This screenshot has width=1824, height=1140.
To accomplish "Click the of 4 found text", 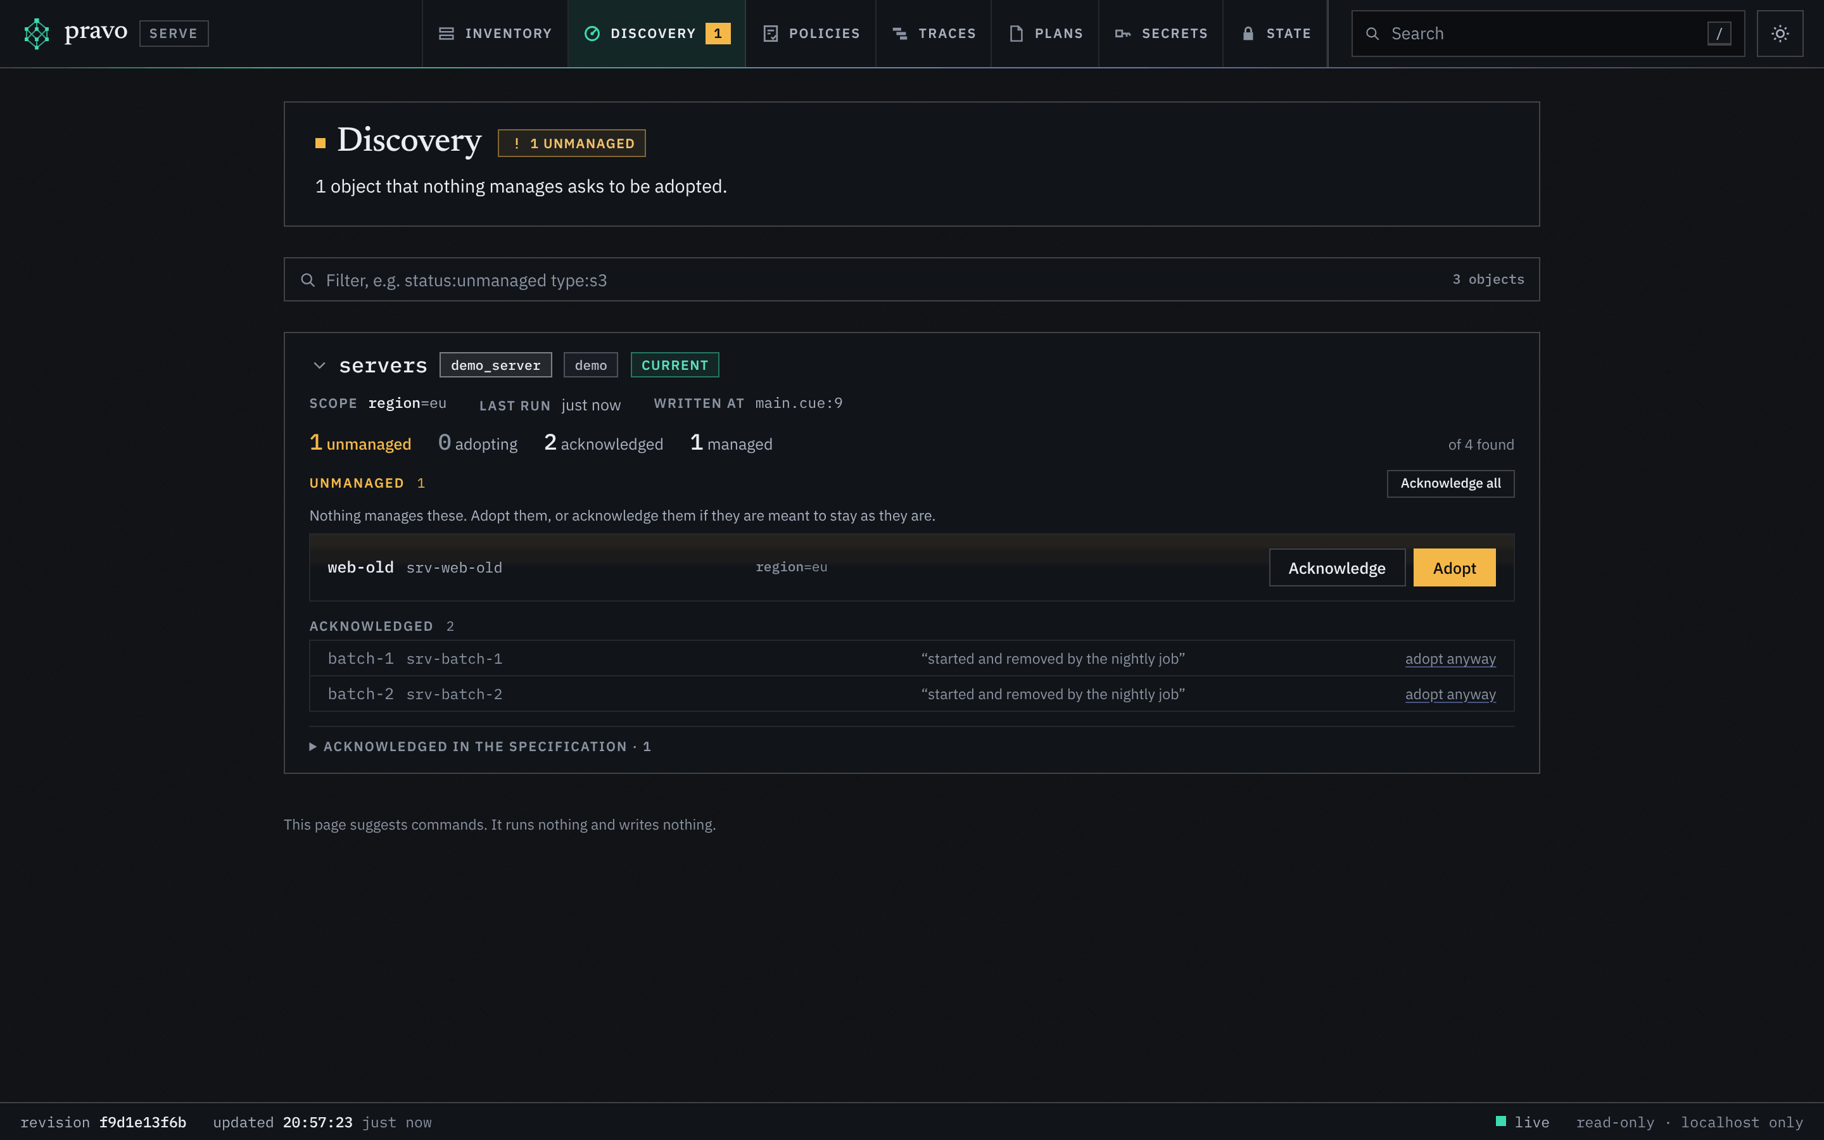I will [x=1480, y=445].
